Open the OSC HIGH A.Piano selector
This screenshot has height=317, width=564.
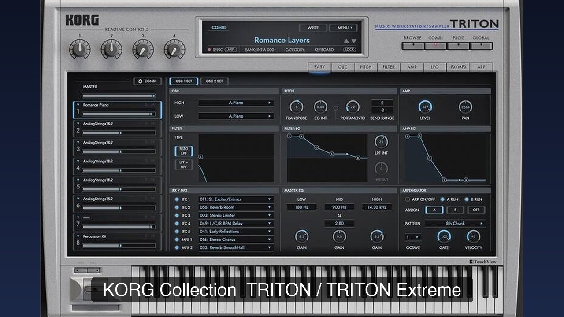pyautogui.click(x=236, y=103)
